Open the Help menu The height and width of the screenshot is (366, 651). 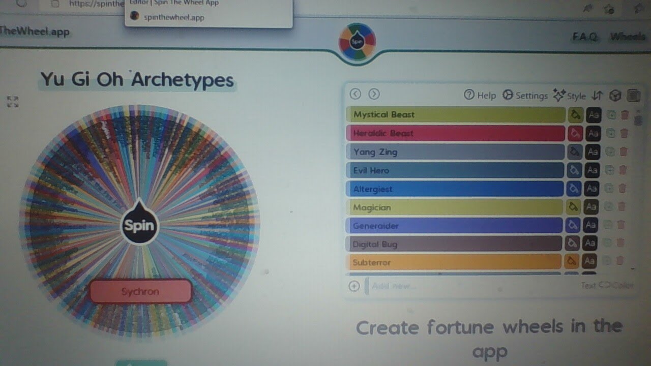tap(480, 95)
